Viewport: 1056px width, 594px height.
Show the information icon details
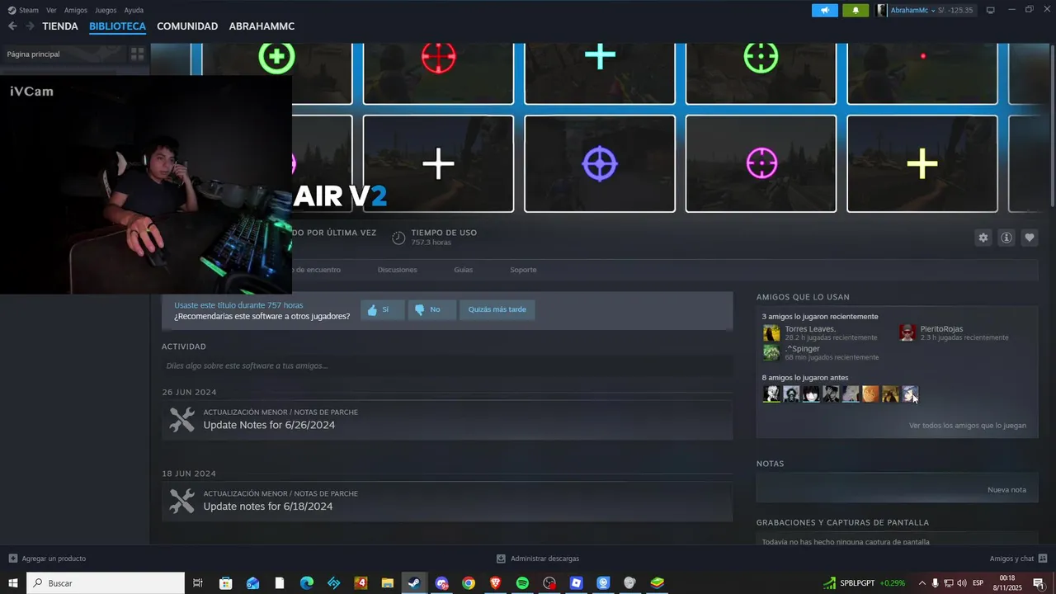tap(1006, 238)
